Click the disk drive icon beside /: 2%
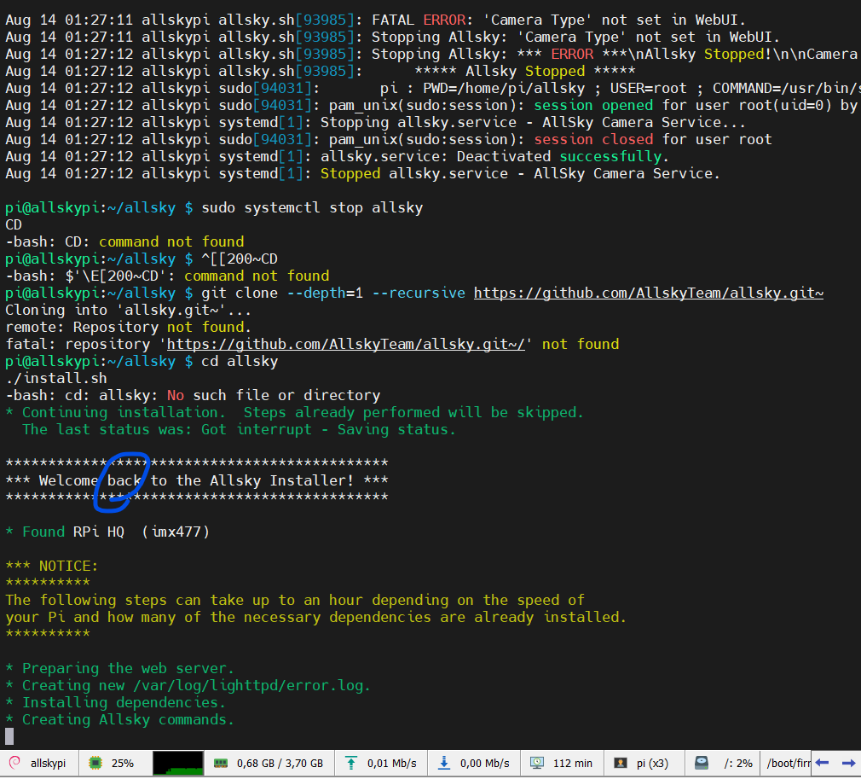Screen dimensions: 861x779 702,763
